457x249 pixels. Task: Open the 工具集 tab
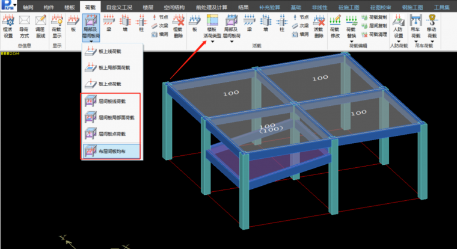(x=441, y=7)
